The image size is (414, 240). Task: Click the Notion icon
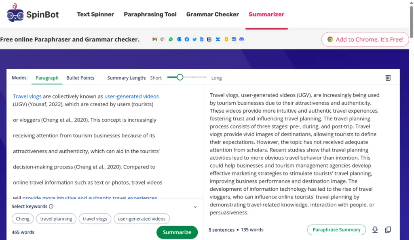click(x=209, y=40)
